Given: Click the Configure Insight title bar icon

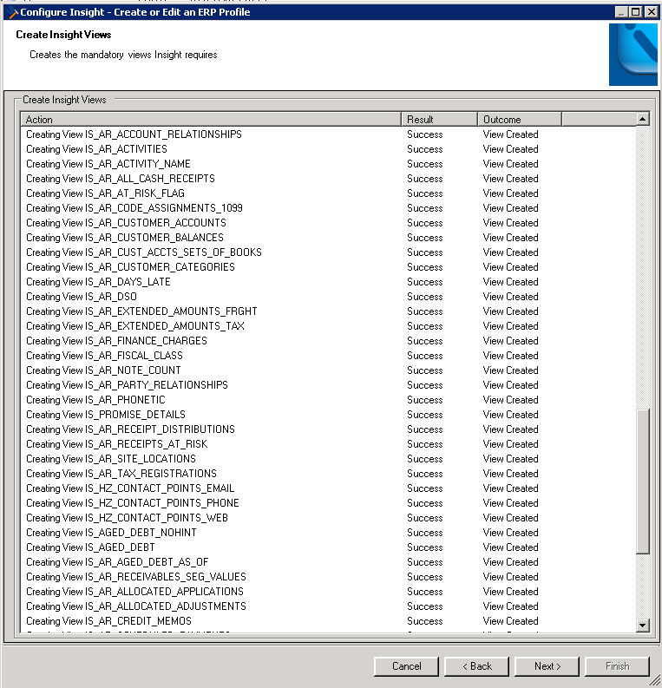Looking at the screenshot, I should pos(12,12).
